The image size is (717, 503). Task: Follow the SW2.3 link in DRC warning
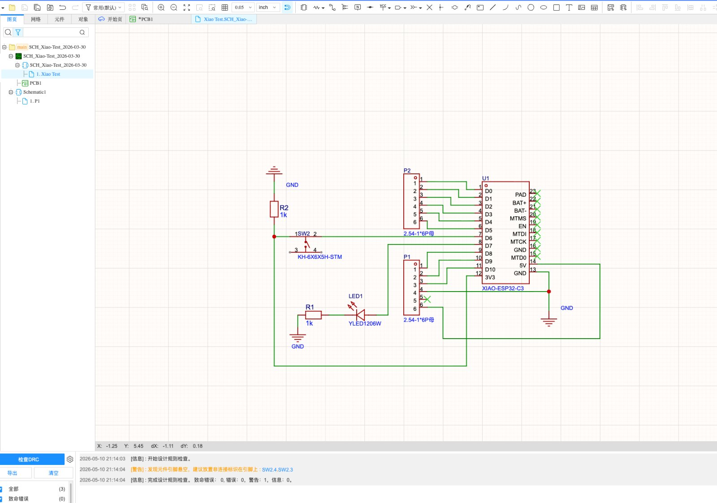(285, 470)
